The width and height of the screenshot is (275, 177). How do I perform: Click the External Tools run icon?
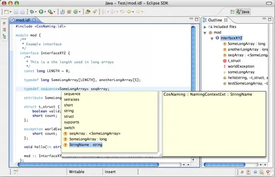pyautogui.click(x=50, y=12)
